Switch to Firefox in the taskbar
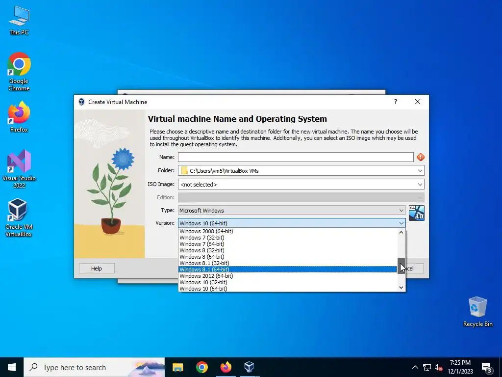The height and width of the screenshot is (377, 502). point(226,367)
